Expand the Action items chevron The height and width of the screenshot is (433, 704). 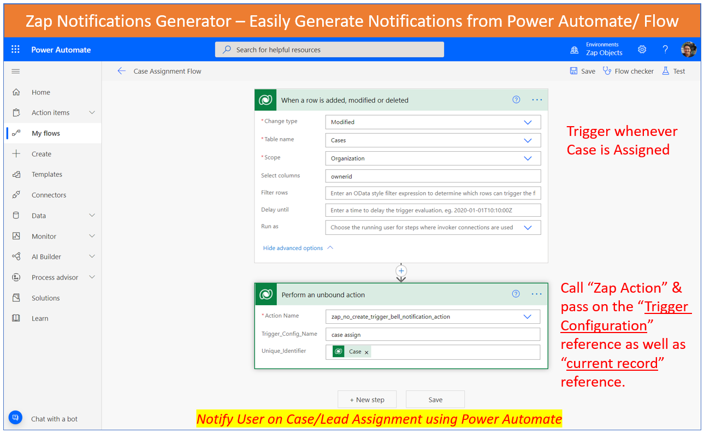point(92,112)
